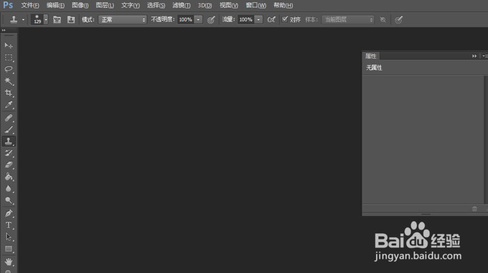Select the Horizontal Type tool

[8, 225]
